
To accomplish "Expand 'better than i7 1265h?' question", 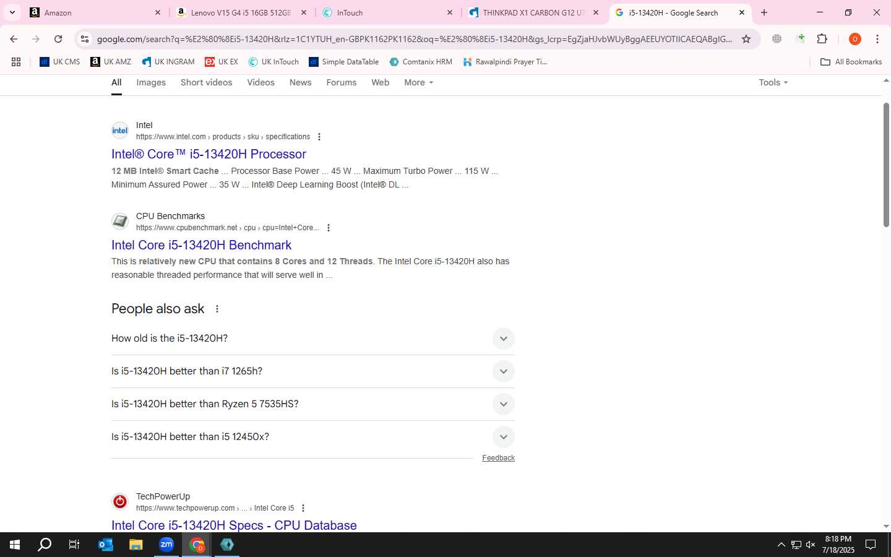I will pos(313,371).
